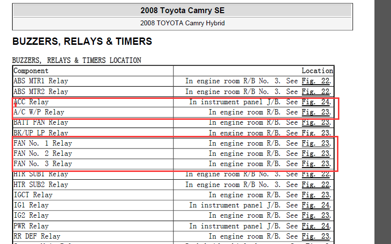Click 'In instrument panel J/B.' in IG1 Relay row
Screen dimensions: 391x244
pyautogui.click(x=235, y=206)
